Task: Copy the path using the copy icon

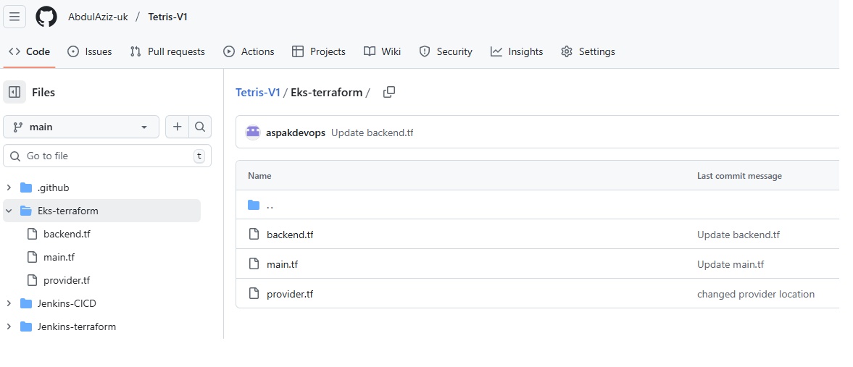Action: pos(389,92)
